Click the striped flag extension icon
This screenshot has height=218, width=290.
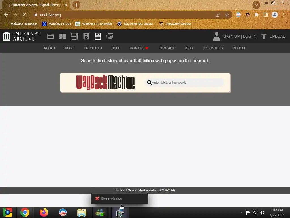pos(238,15)
